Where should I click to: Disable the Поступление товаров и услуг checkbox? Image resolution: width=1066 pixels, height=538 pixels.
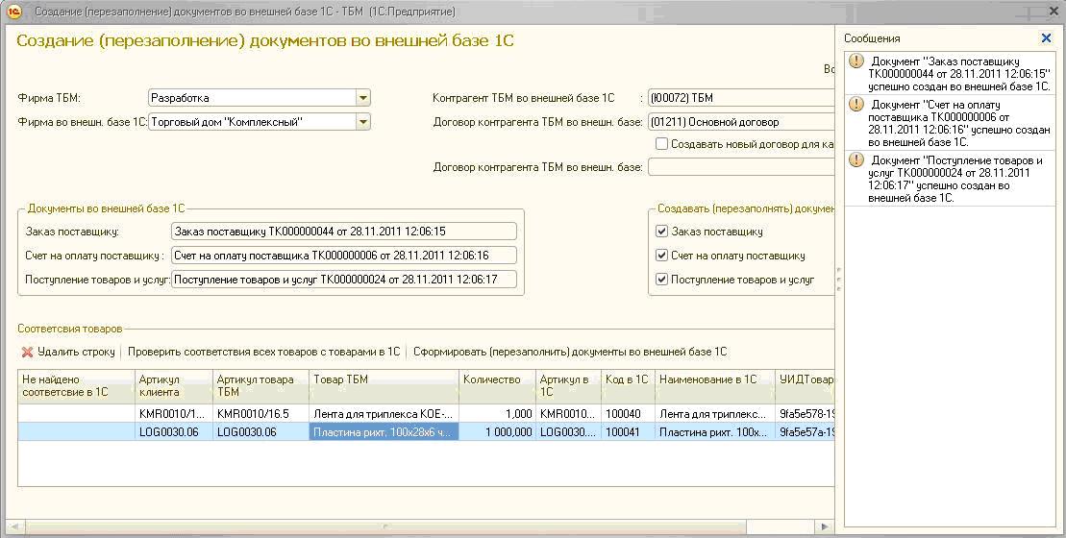[661, 280]
